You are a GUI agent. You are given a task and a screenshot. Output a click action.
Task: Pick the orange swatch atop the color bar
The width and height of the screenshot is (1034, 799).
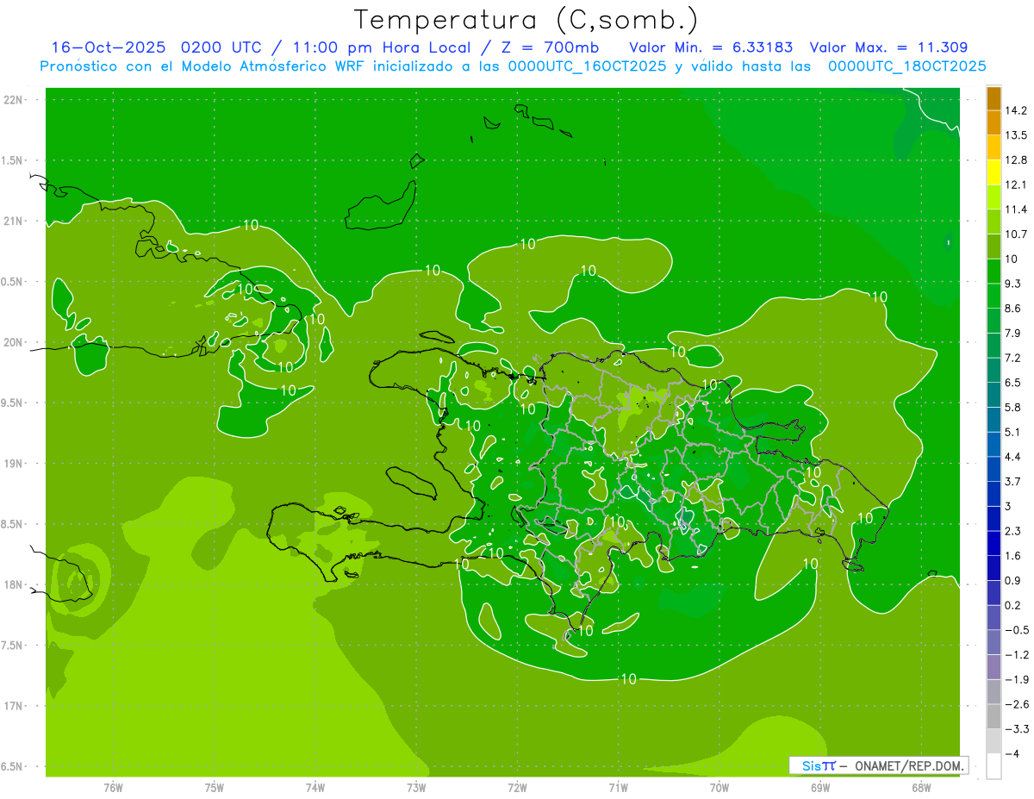tap(994, 98)
